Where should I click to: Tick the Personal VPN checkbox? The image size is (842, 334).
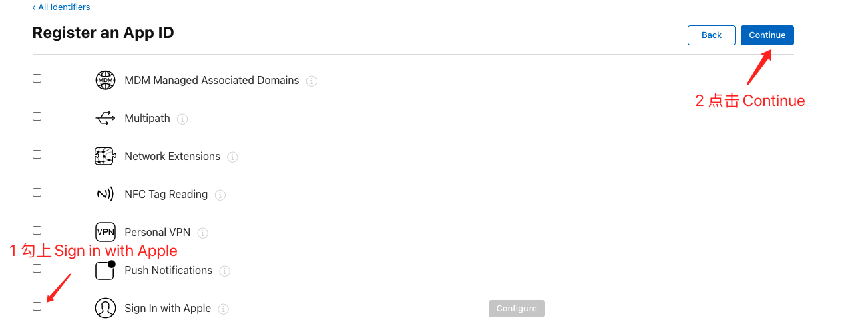tap(37, 230)
